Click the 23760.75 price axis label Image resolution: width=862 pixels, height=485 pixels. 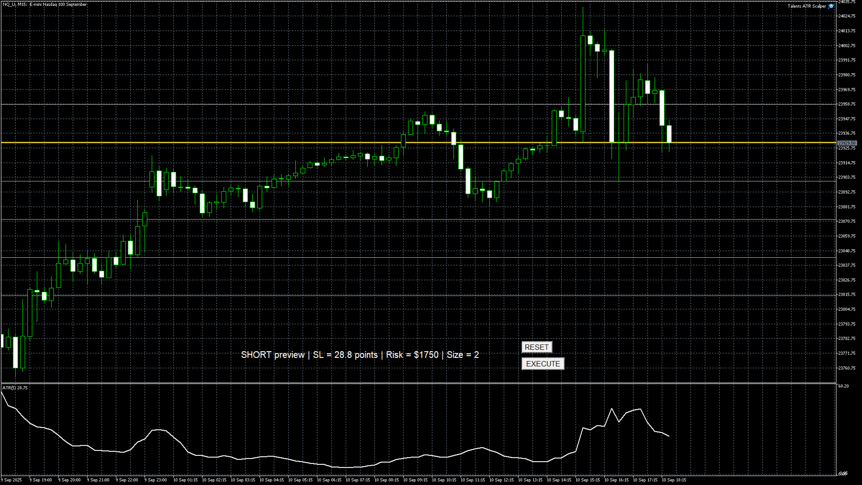(847, 368)
